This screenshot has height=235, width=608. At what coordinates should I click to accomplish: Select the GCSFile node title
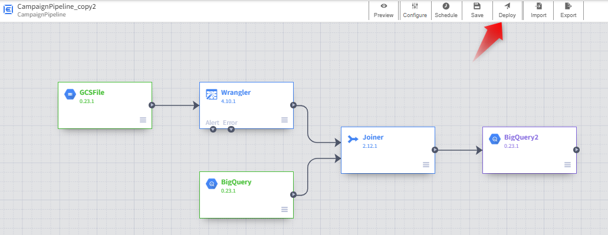coord(92,92)
